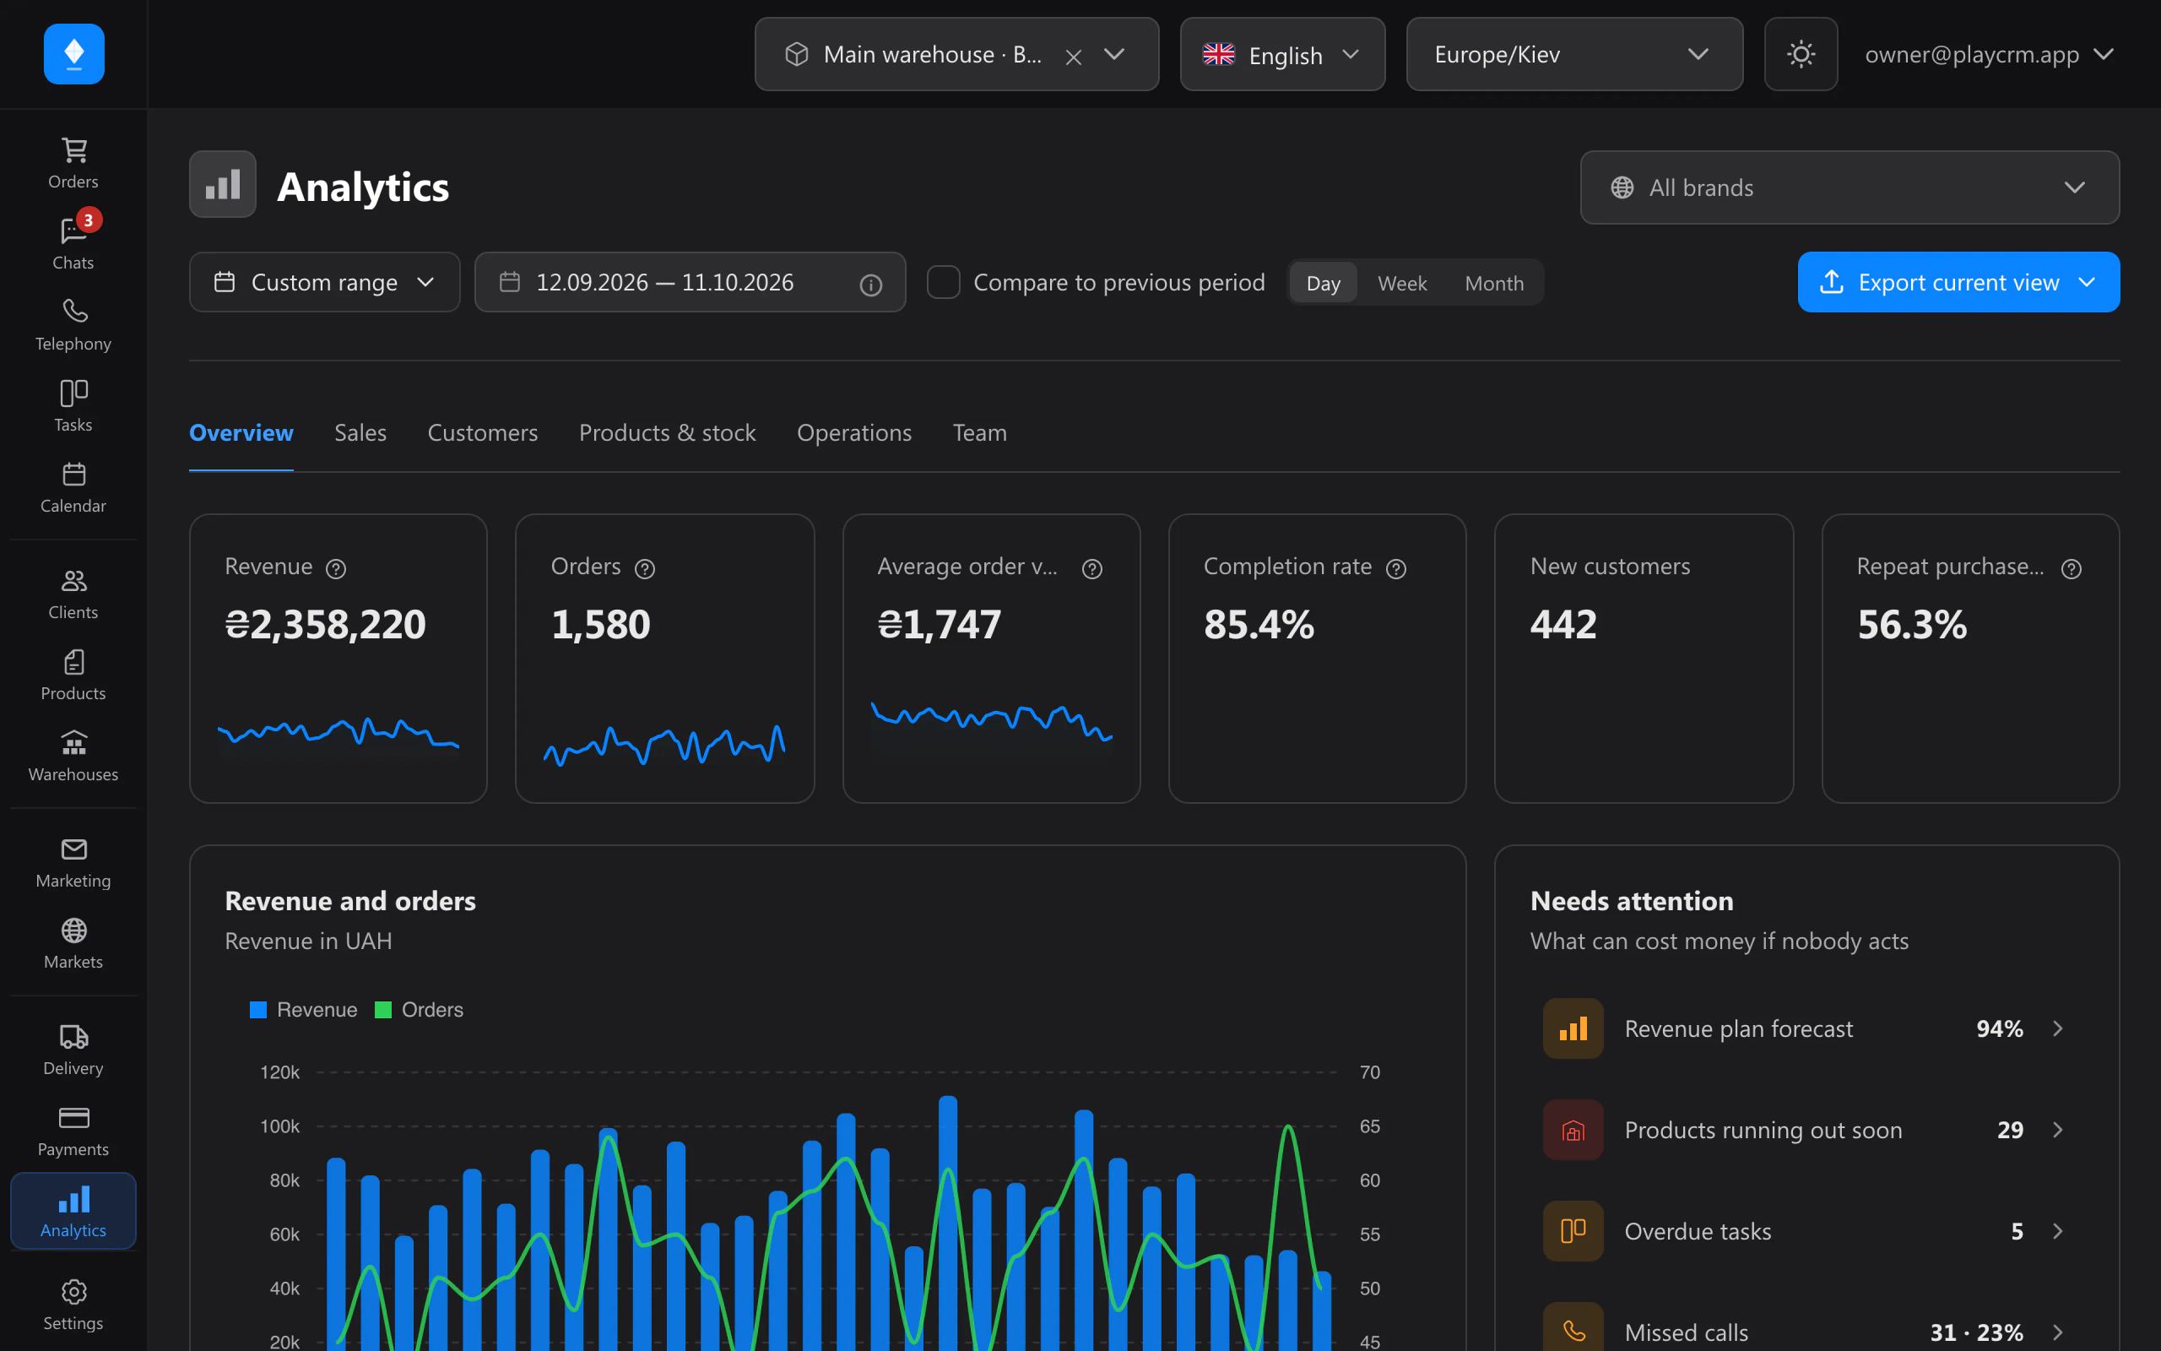This screenshot has height=1351, width=2161.
Task: Switch to Customers tab
Action: [x=482, y=433]
